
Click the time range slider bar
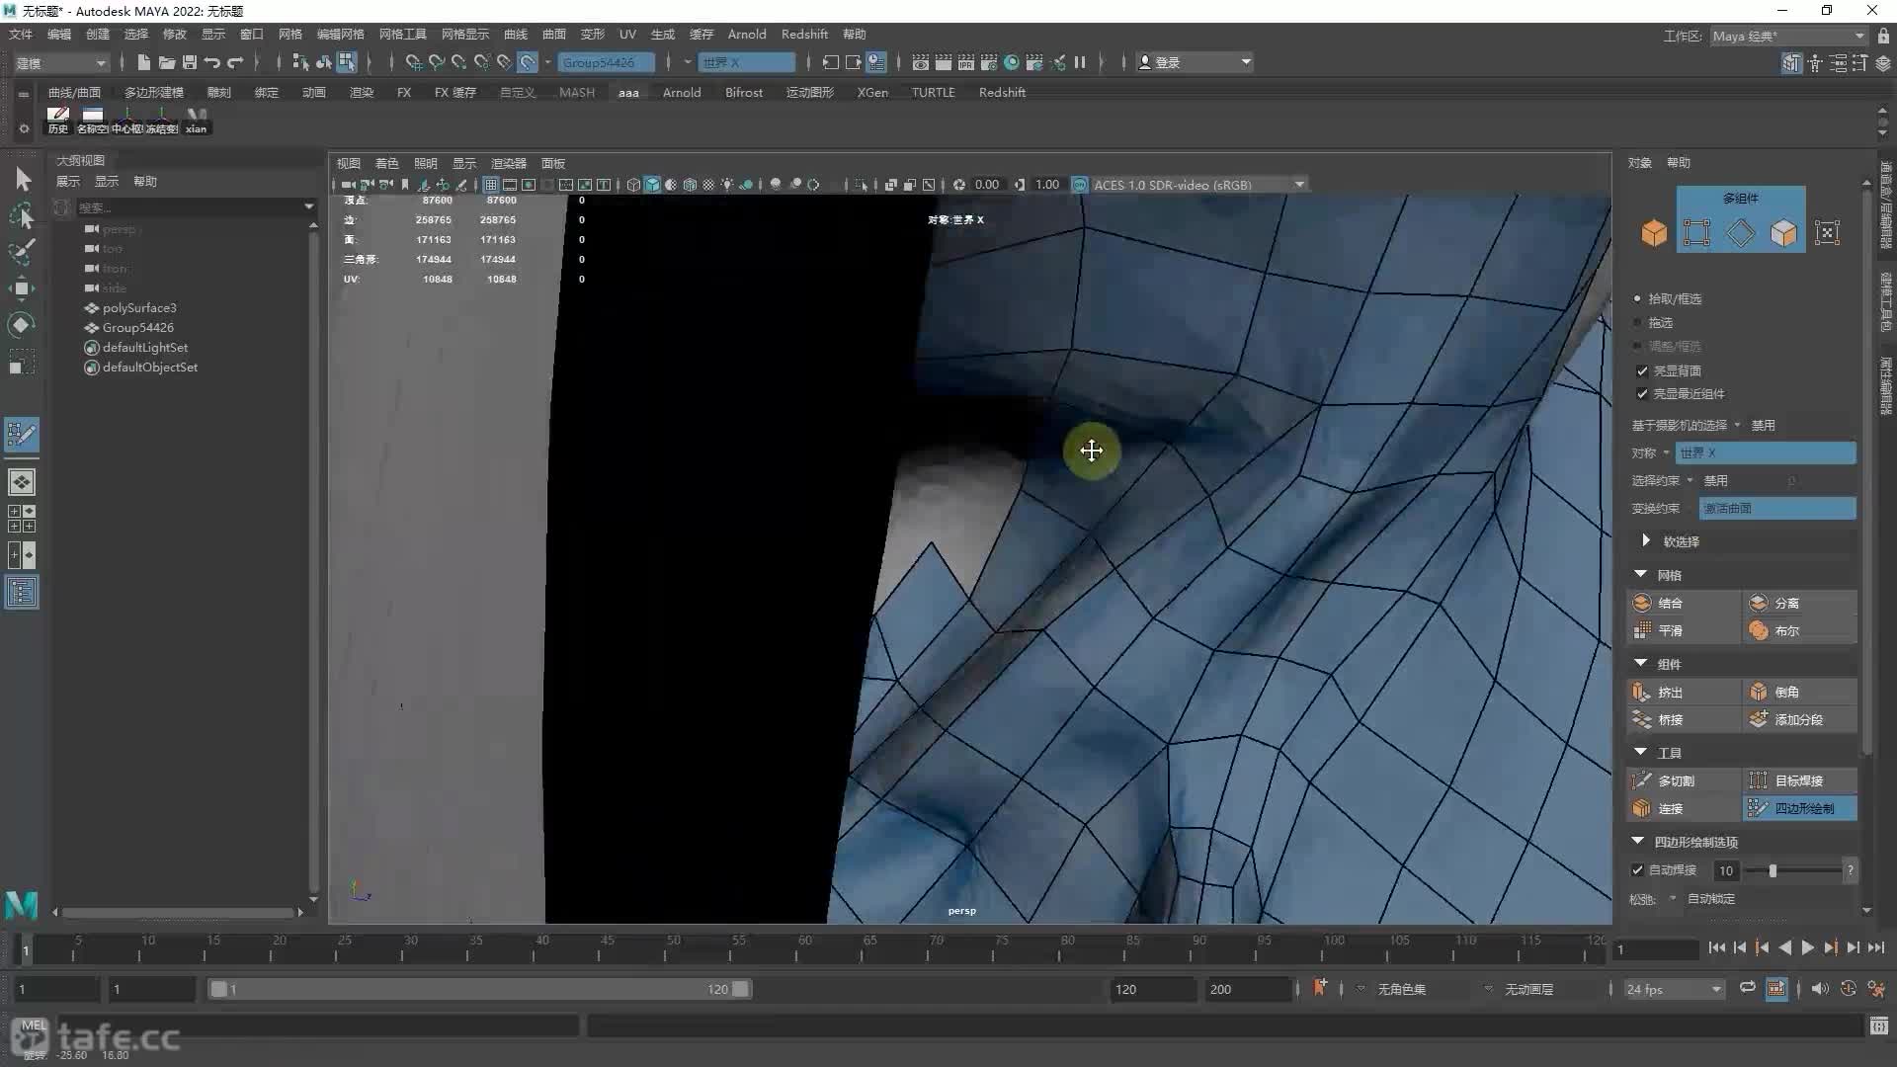coord(479,989)
